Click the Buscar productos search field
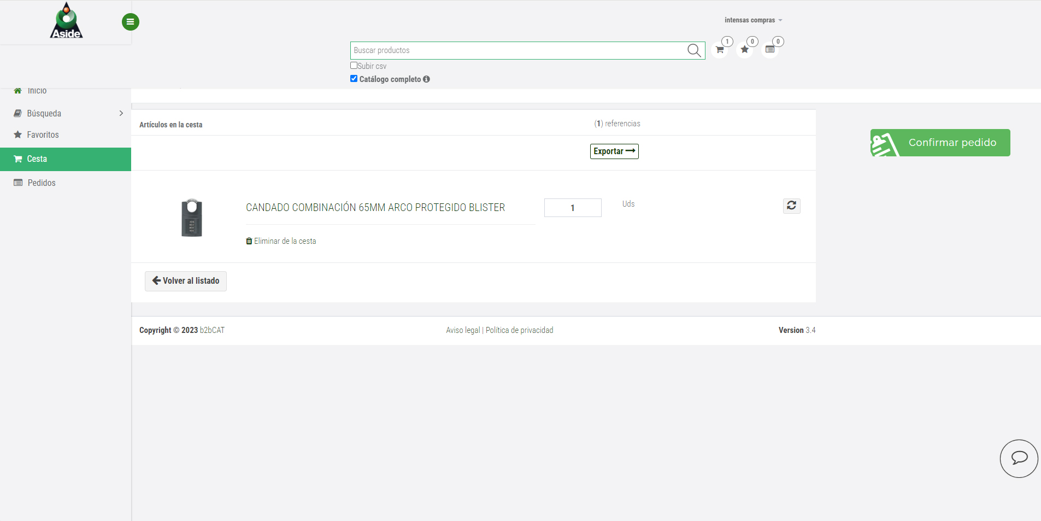 click(x=516, y=50)
